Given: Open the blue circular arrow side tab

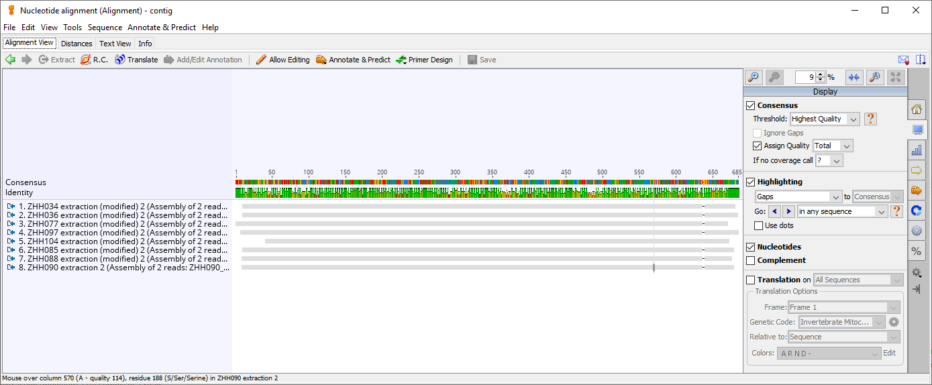Looking at the screenshot, I should (x=917, y=211).
